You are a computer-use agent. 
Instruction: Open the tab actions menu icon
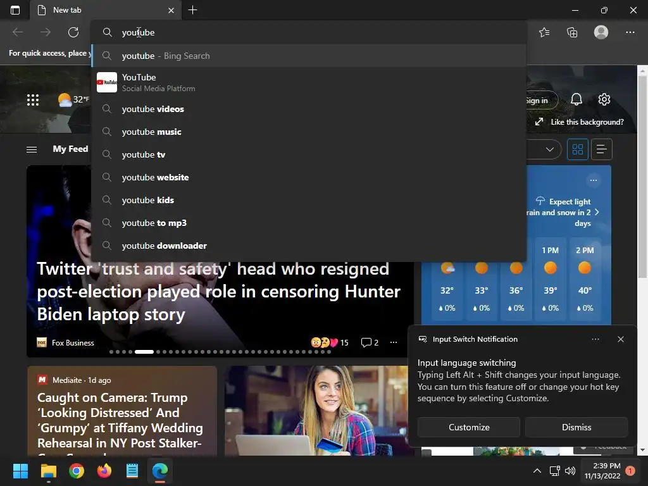click(x=15, y=10)
